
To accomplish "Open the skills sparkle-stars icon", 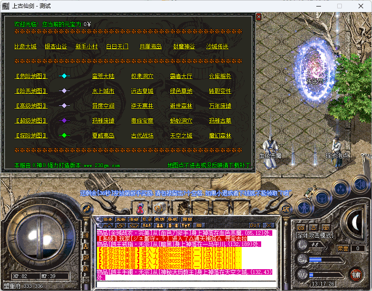I will 340,189.
